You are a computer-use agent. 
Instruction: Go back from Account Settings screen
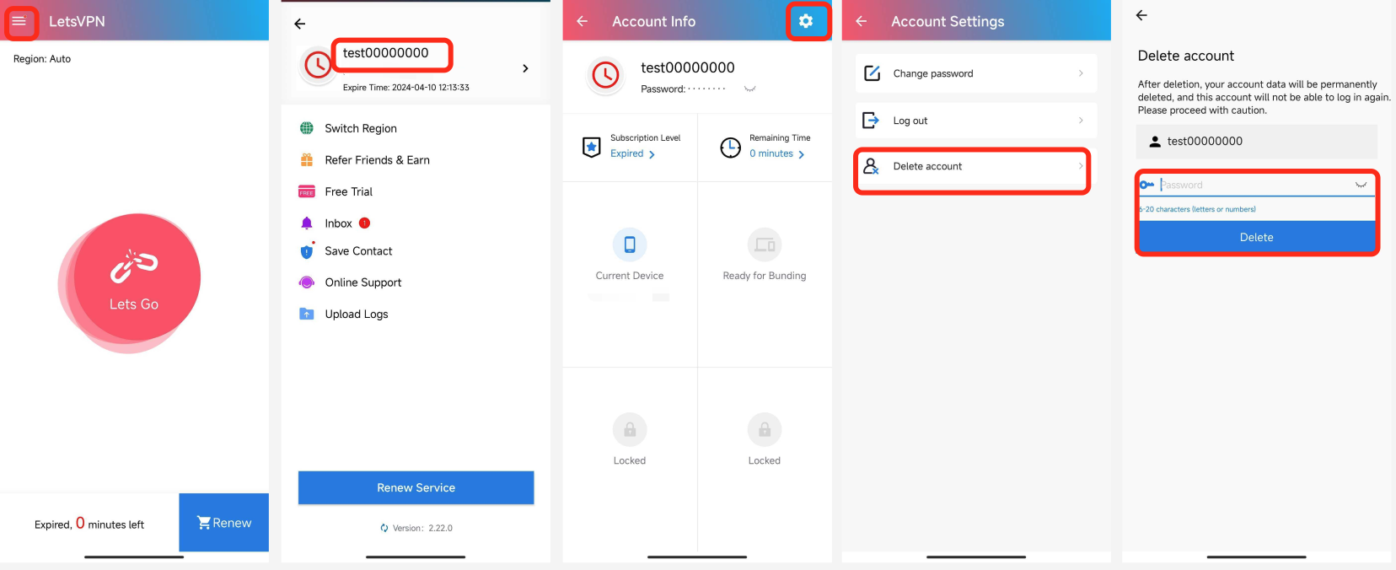click(x=862, y=22)
